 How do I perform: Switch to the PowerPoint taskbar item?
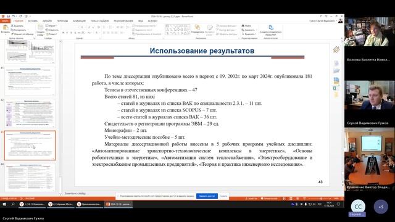[118, 204]
